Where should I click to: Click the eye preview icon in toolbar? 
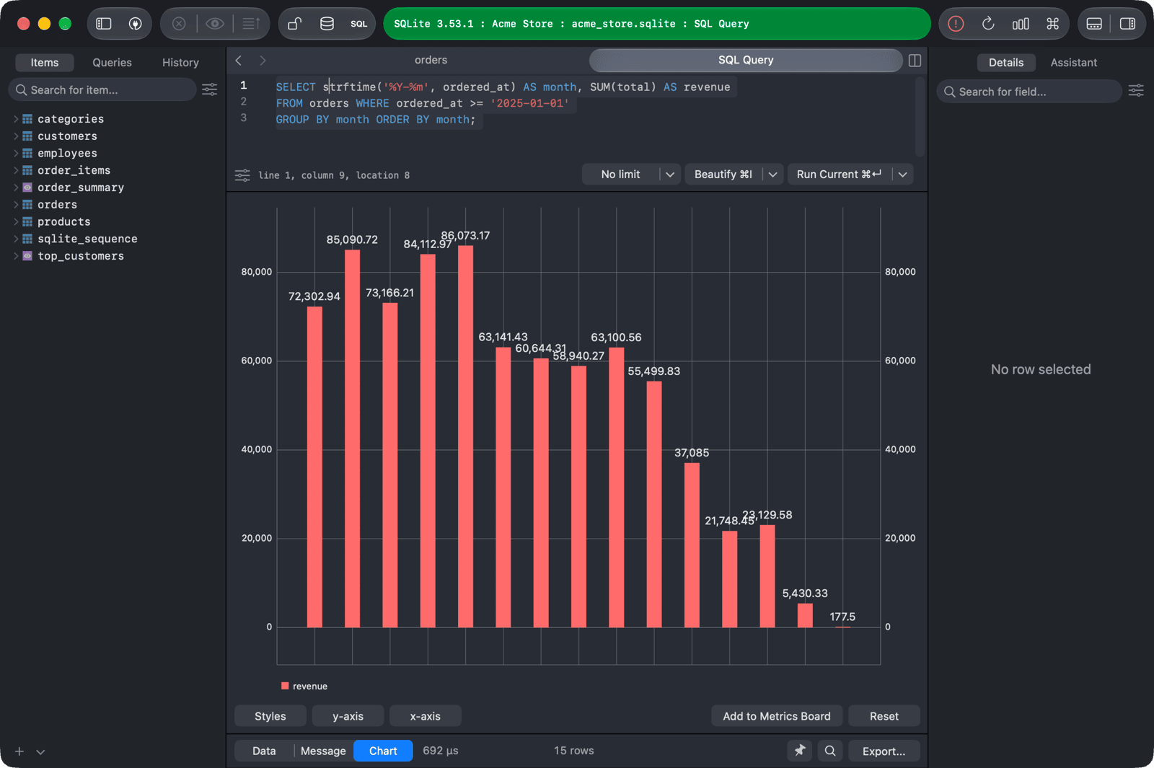click(214, 24)
